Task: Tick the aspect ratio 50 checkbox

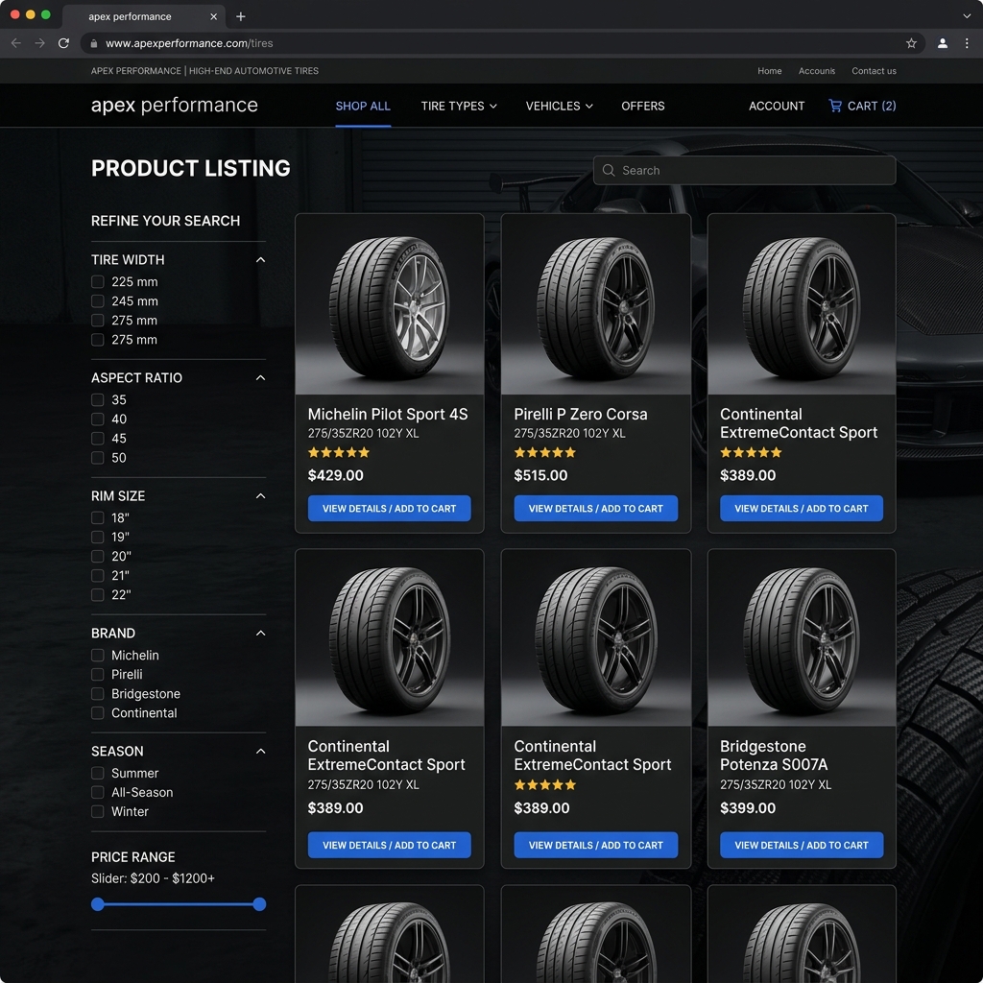Action: (98, 458)
